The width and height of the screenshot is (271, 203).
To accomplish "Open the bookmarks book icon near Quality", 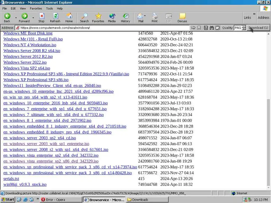I will (x=206, y=27).
